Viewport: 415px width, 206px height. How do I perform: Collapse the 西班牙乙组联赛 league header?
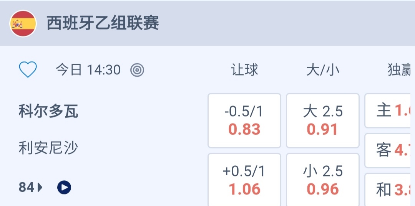coord(103,24)
